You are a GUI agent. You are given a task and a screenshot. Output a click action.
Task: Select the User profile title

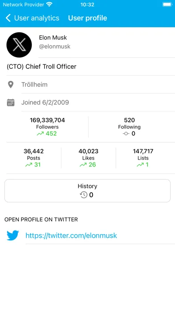(x=87, y=18)
